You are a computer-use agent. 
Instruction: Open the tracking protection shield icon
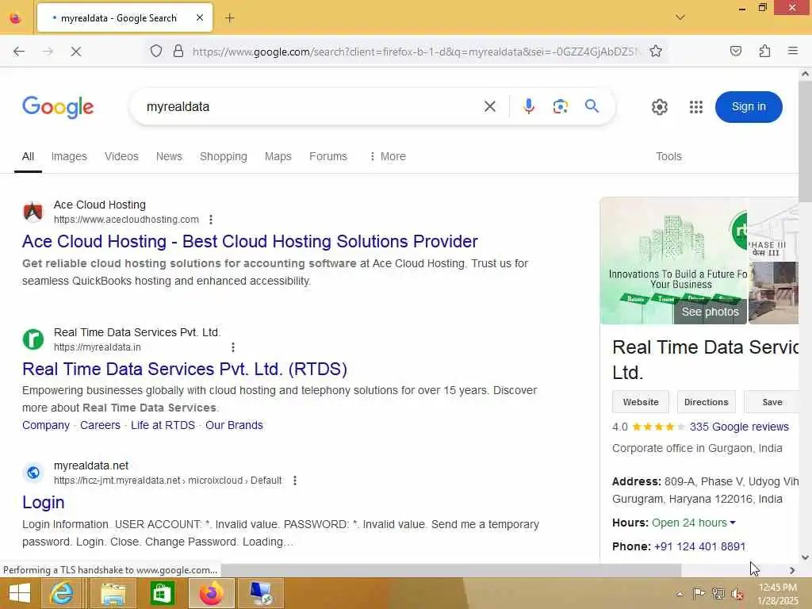(x=156, y=51)
